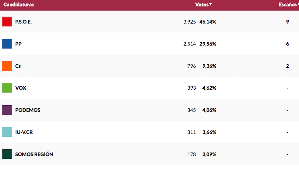Click the Candidaturas column header
The image size is (299, 172).
coord(19,5)
